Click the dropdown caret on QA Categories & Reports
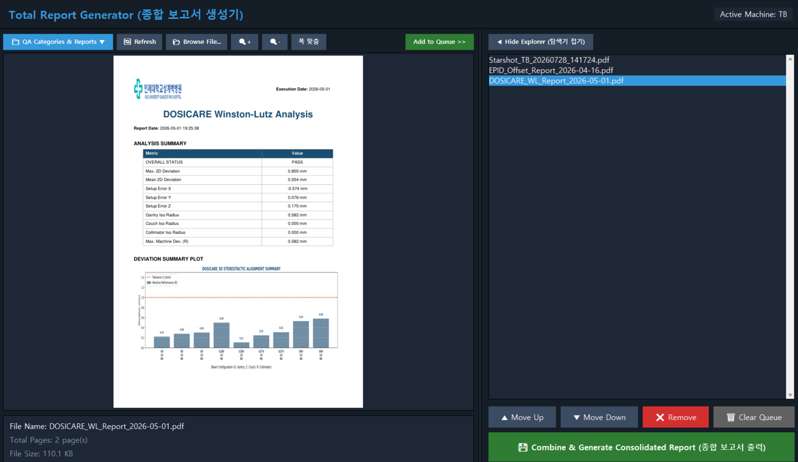This screenshot has height=462, width=798. tap(102, 42)
